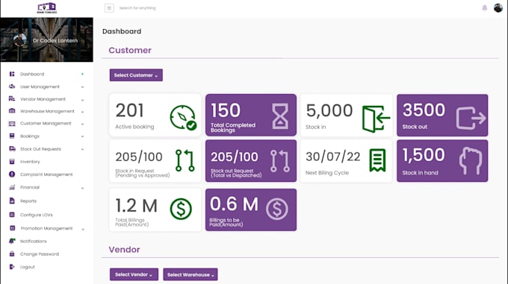Click the Notifications sidebar icon
This screenshot has width=508, height=284.
coord(12,241)
